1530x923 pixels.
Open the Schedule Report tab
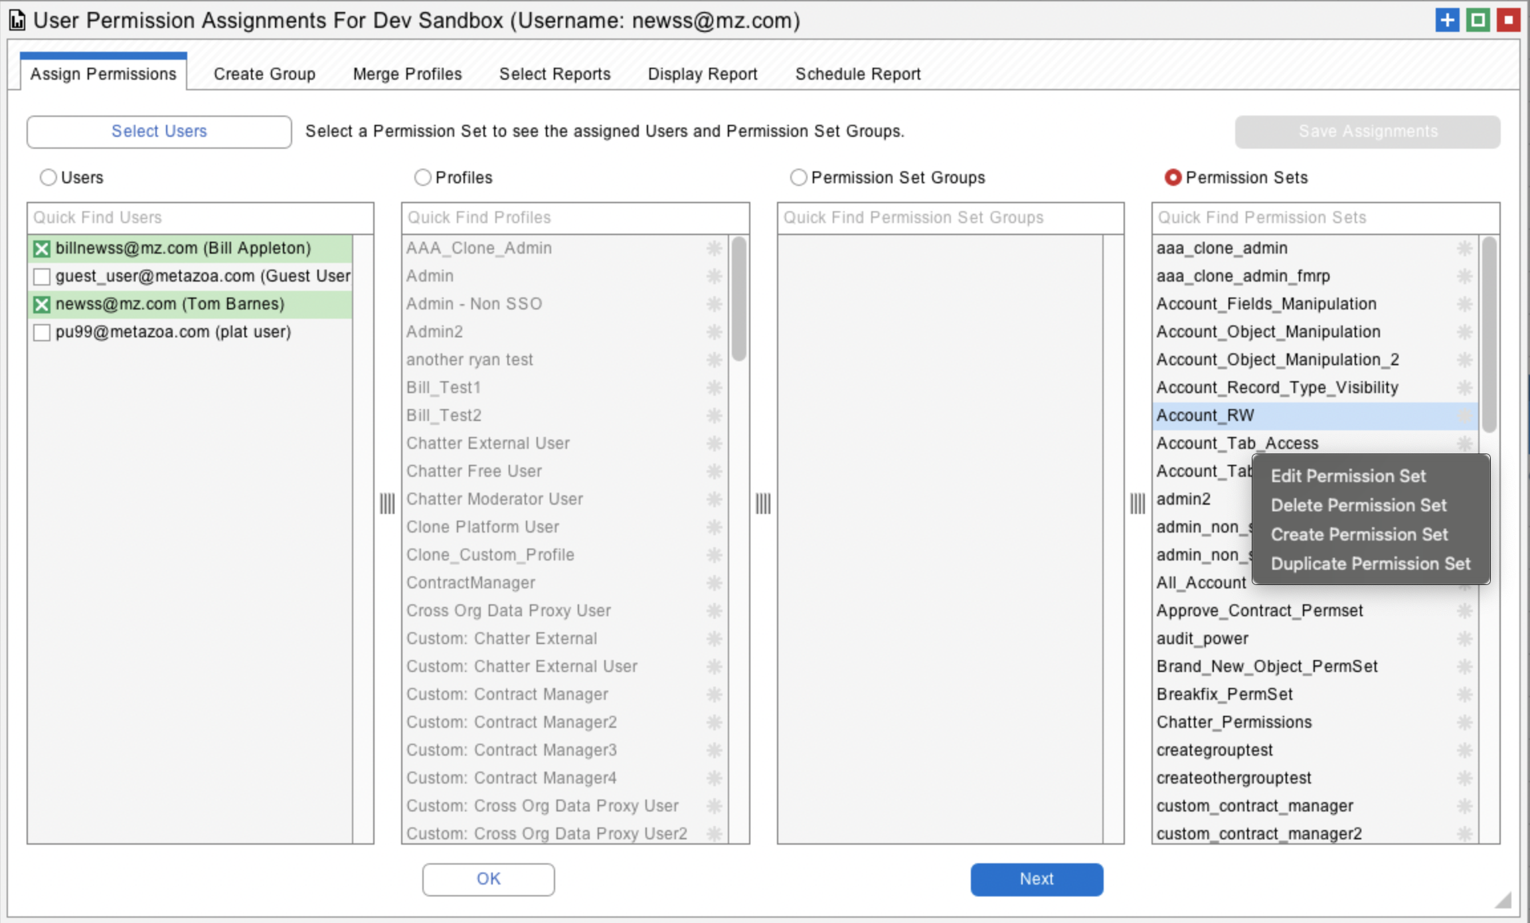point(858,74)
